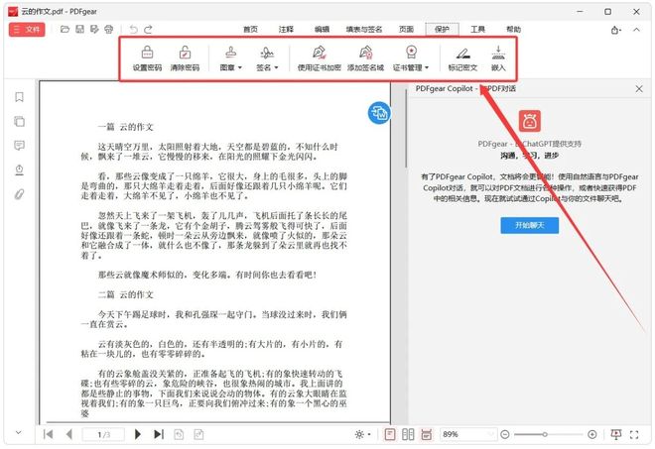Switch to the 填表与签名 tab

(x=364, y=29)
